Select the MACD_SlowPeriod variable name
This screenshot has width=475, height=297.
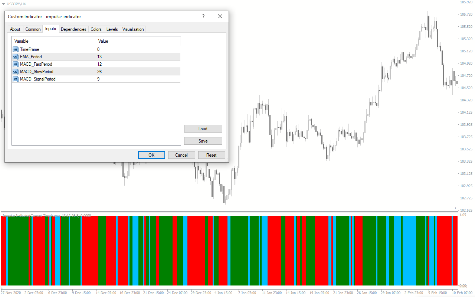pyautogui.click(x=36, y=72)
